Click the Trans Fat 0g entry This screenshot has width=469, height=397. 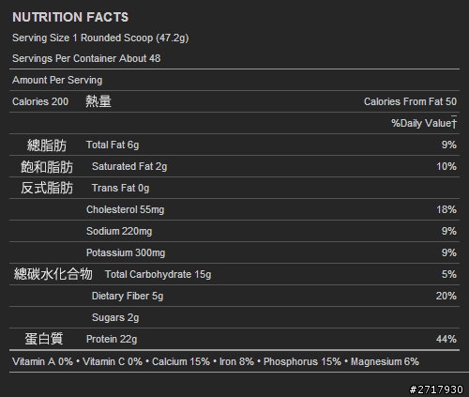click(x=120, y=188)
